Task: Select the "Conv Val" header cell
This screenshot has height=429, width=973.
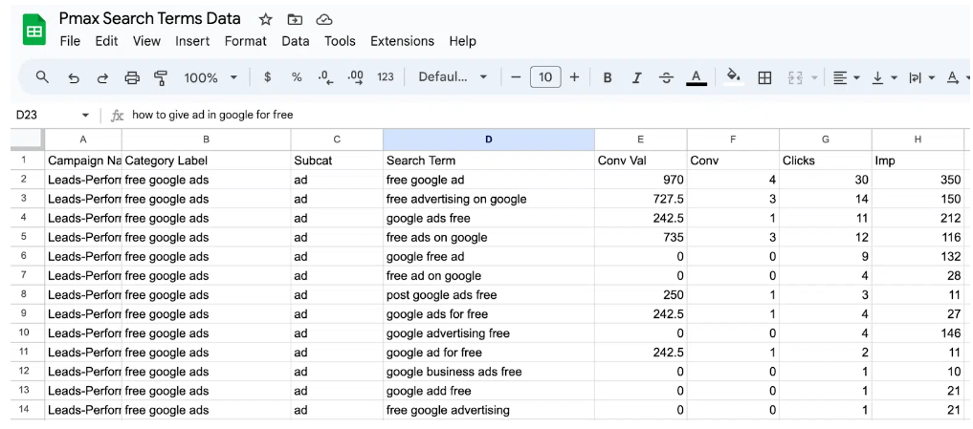Action: click(640, 161)
